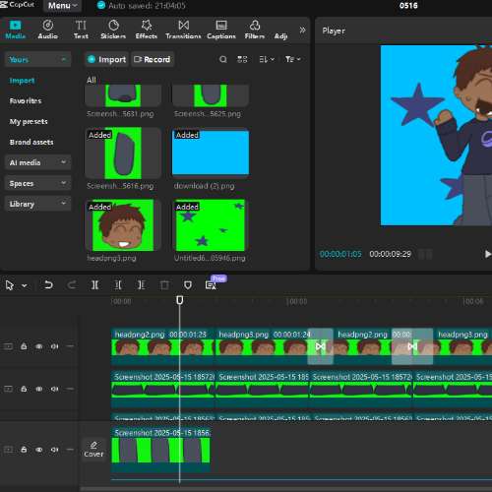The image size is (492, 492).
Task: Search media with magnifier icon
Action: (x=223, y=59)
